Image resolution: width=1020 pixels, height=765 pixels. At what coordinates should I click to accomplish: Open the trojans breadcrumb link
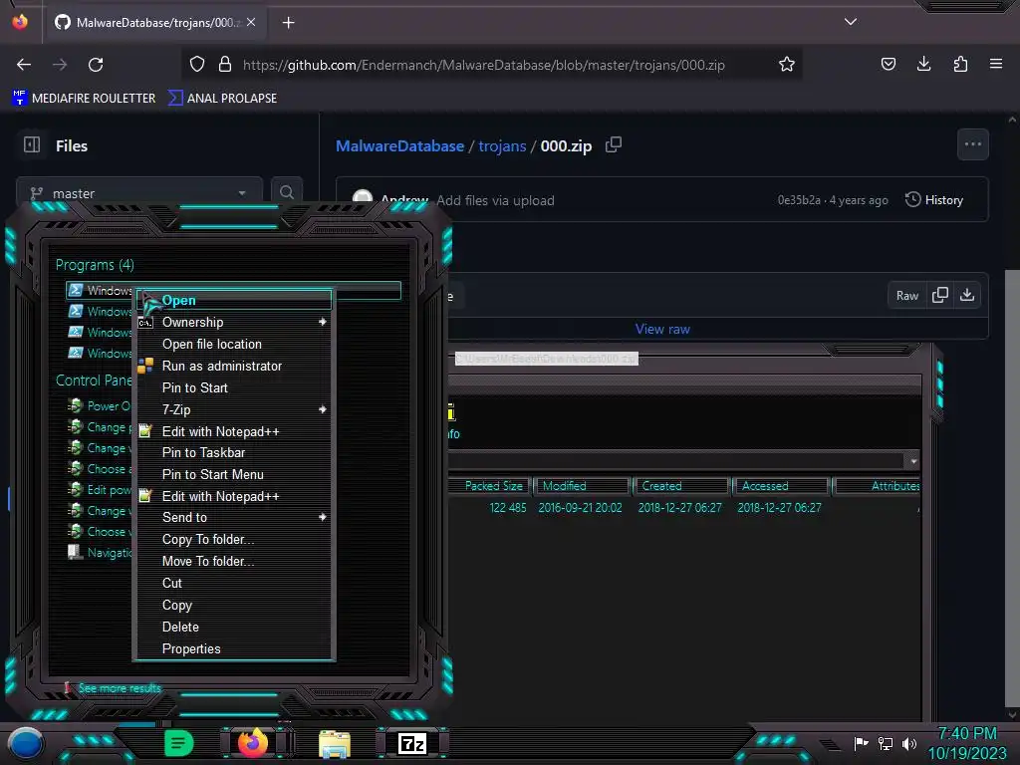point(502,145)
